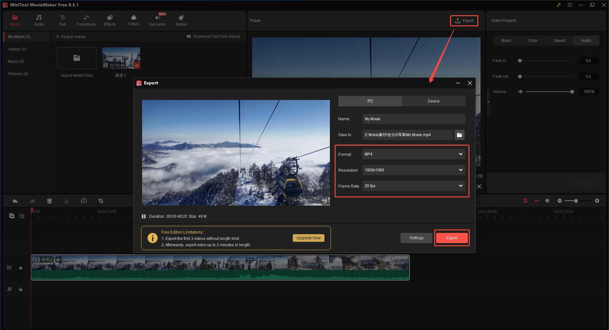609x330 pixels.
Task: Select the Transitions panel icon
Action: pyautogui.click(x=86, y=20)
